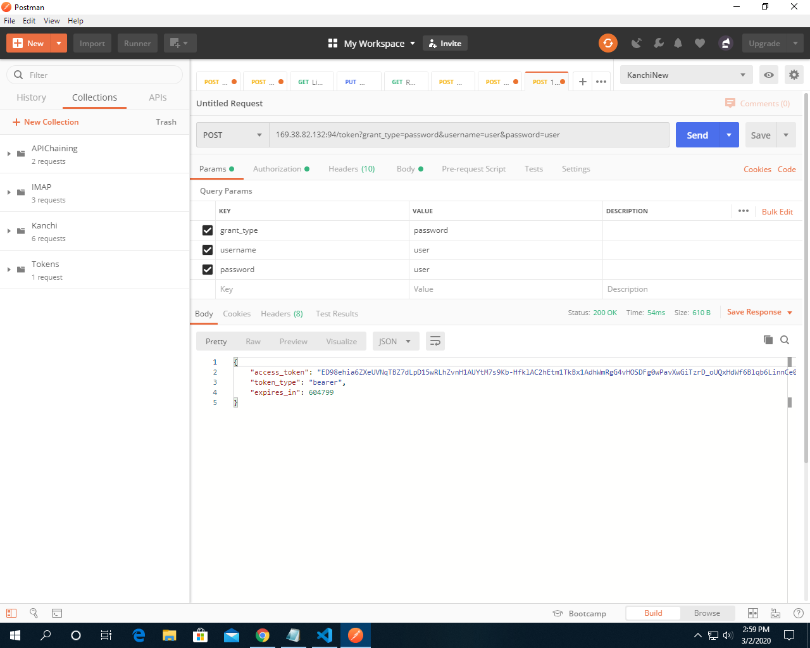Open the interceptor satellite icon

pos(637,43)
